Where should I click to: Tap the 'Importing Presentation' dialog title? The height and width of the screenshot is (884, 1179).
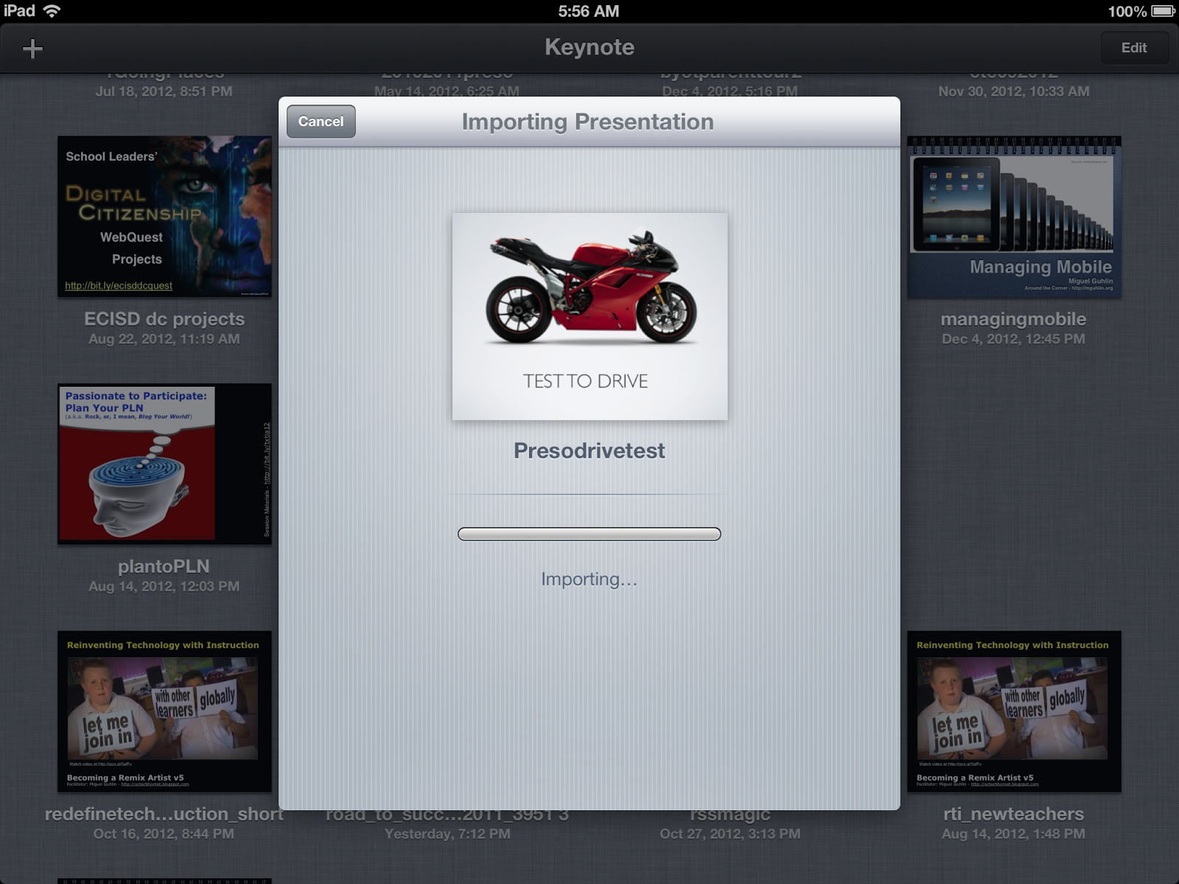point(588,122)
